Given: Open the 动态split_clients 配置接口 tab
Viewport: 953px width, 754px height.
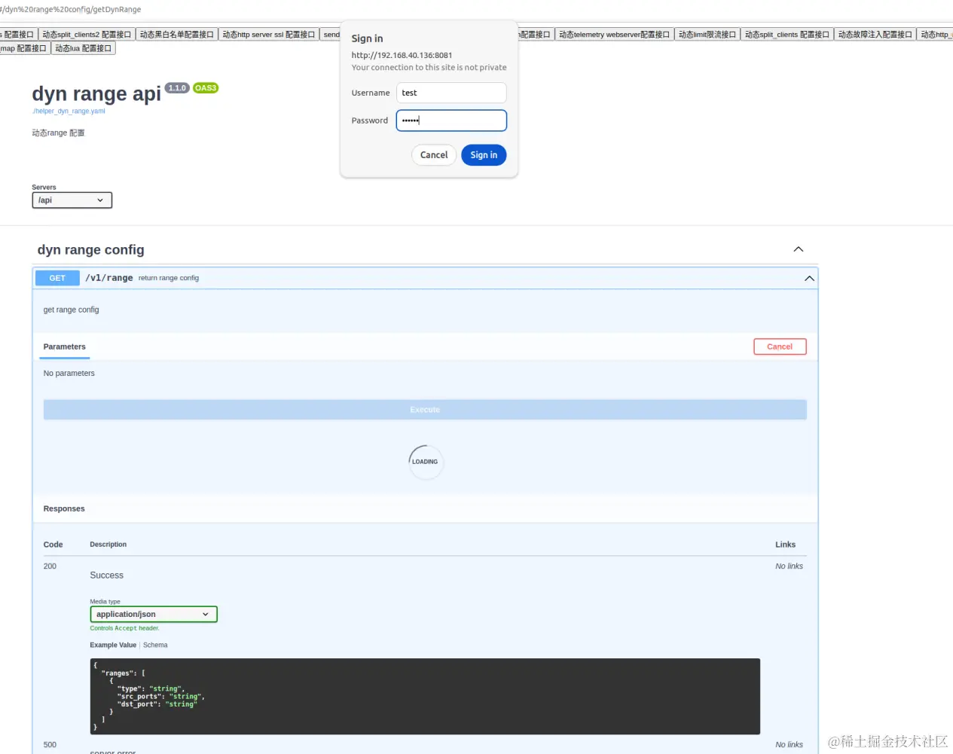Looking at the screenshot, I should coord(787,35).
